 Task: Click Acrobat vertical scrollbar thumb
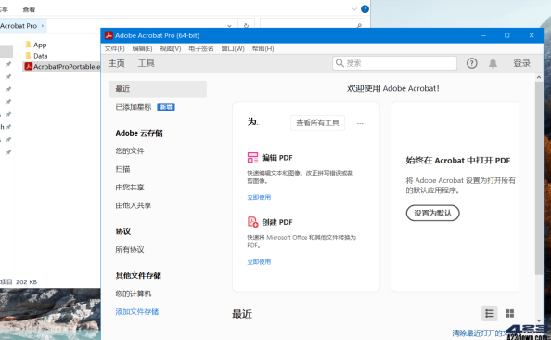(539, 177)
